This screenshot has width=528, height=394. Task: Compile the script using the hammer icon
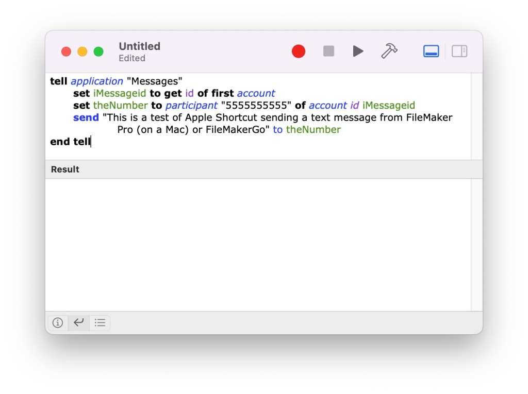[389, 51]
